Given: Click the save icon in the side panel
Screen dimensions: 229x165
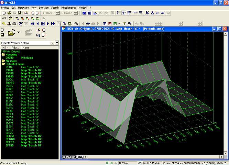Looking at the screenshot, I should tap(2, 35).
